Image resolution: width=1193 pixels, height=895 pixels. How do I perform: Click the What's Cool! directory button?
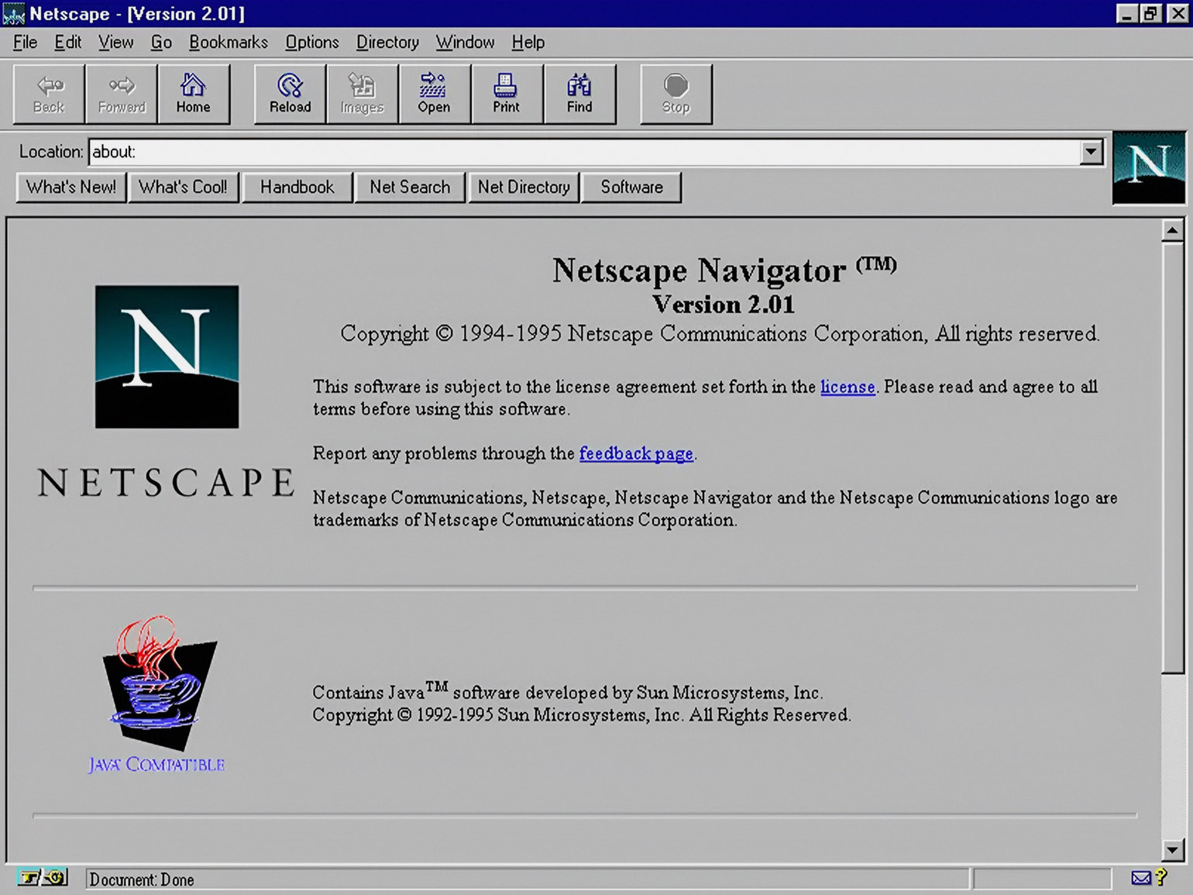184,188
